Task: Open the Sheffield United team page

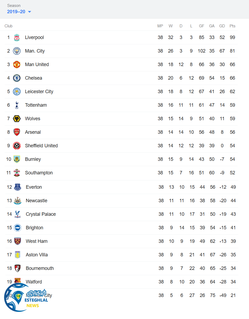Action: click(41, 146)
